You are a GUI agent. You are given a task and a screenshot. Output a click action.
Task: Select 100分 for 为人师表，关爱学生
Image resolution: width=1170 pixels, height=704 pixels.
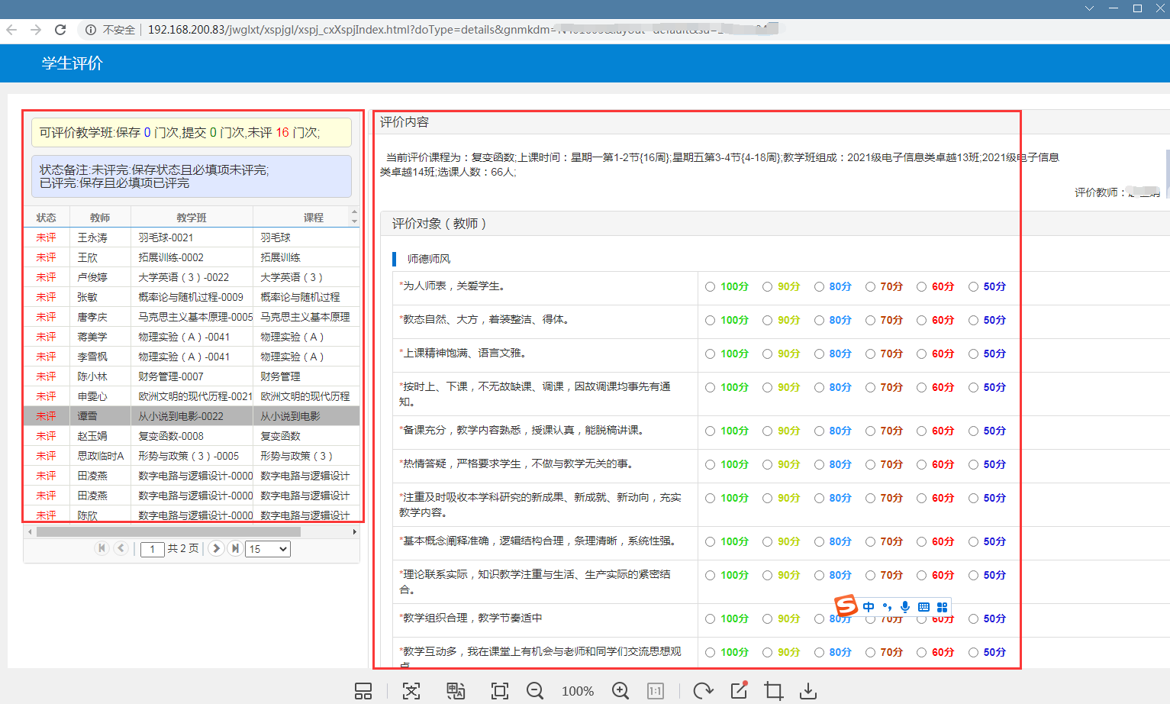coord(711,287)
